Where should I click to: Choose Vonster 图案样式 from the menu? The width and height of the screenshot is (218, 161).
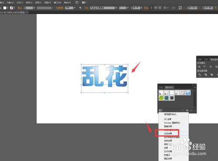[172, 123]
